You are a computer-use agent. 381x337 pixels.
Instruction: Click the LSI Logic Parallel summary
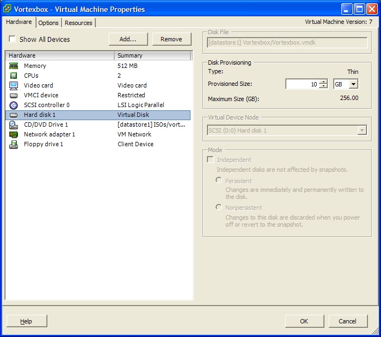(141, 105)
